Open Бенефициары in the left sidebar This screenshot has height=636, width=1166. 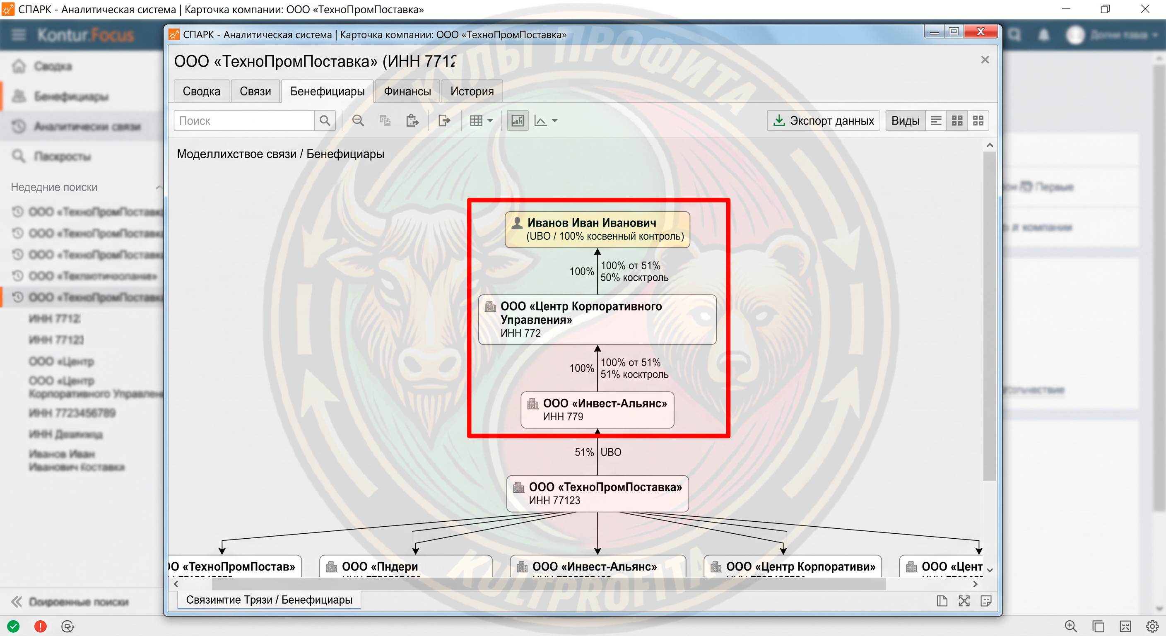coord(82,96)
